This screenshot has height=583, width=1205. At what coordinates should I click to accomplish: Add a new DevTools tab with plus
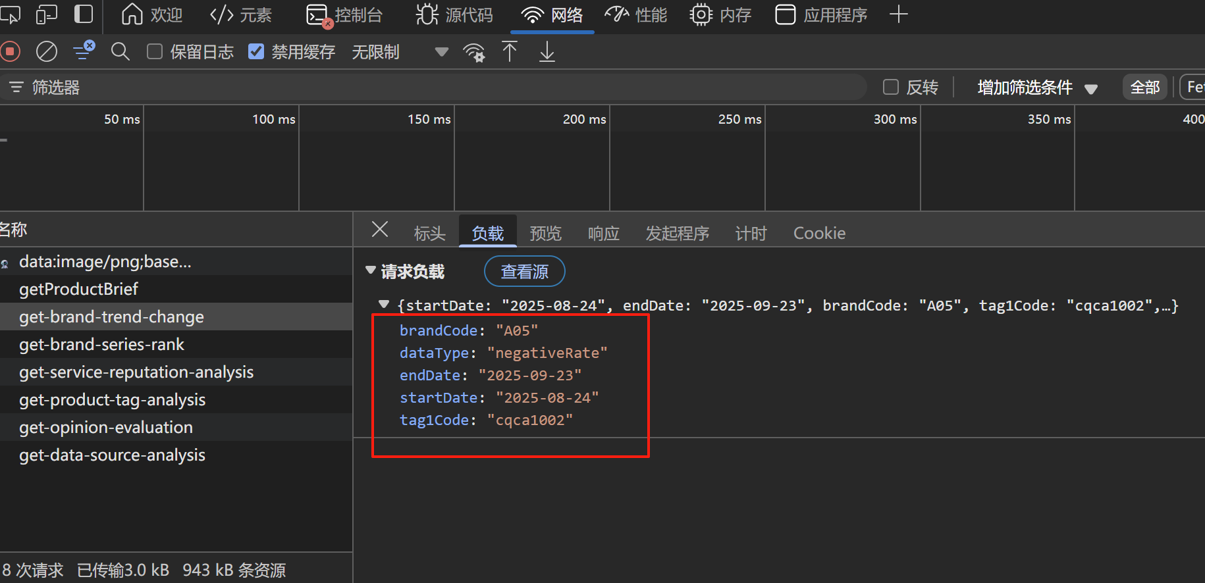click(x=898, y=14)
